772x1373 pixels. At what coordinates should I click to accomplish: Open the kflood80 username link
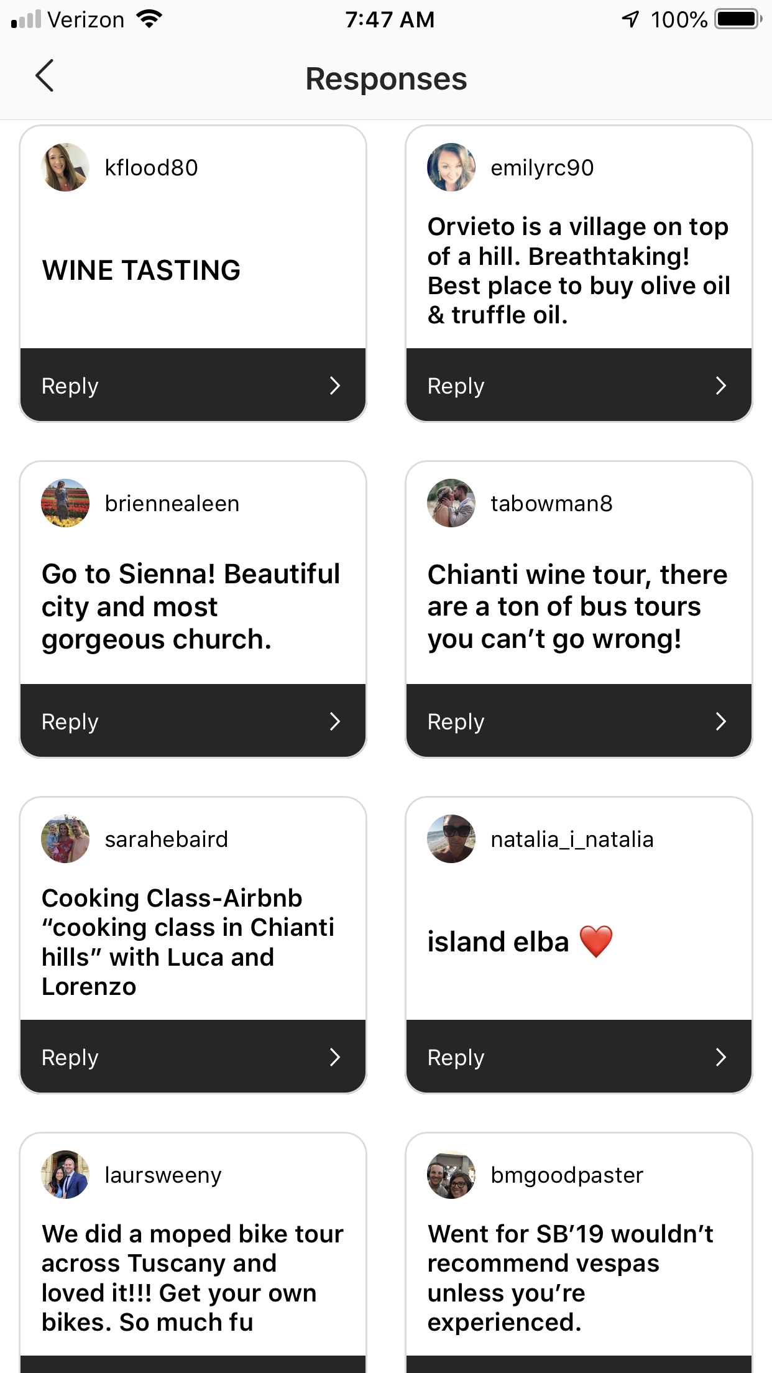152,168
